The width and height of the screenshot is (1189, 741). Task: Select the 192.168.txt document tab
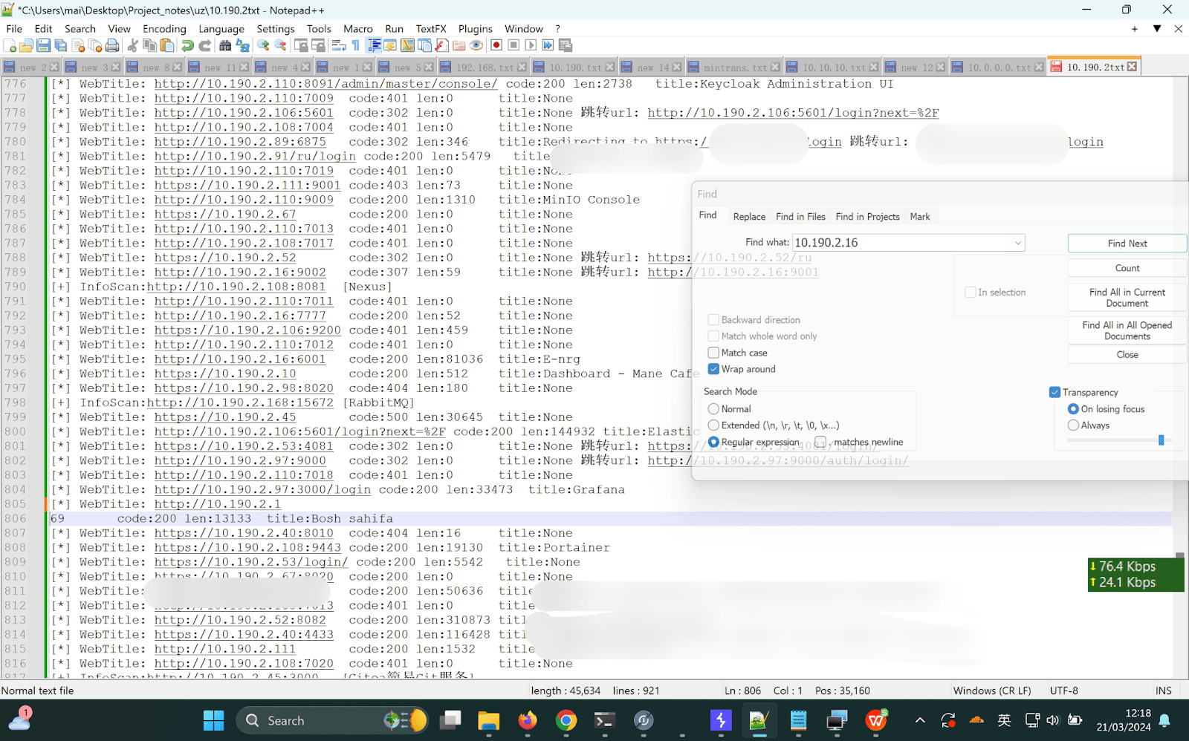[483, 66]
